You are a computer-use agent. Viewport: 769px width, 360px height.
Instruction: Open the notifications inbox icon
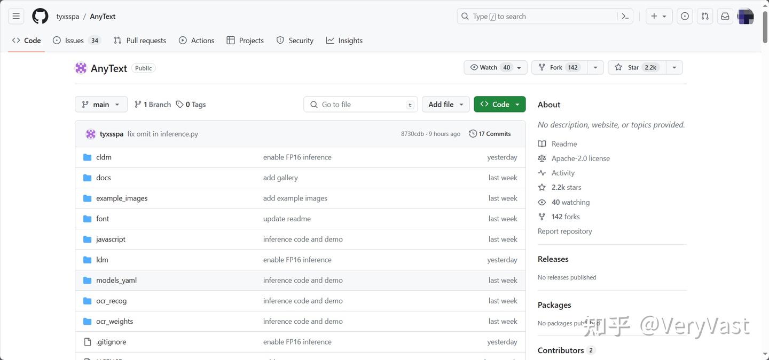point(725,17)
